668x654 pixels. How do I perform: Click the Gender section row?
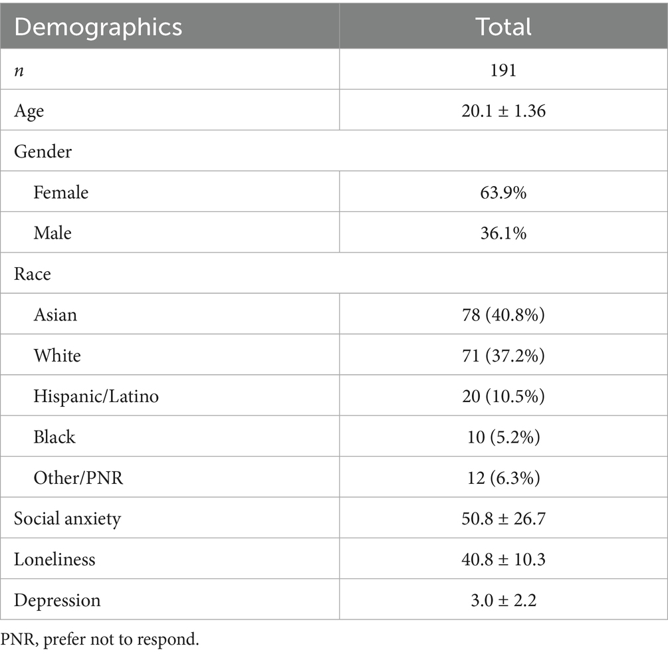point(43,152)
